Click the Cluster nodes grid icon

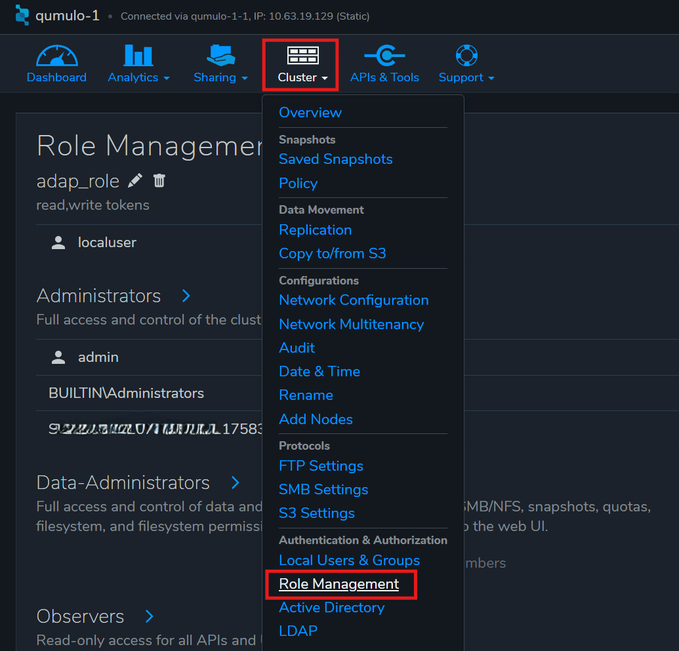point(302,56)
